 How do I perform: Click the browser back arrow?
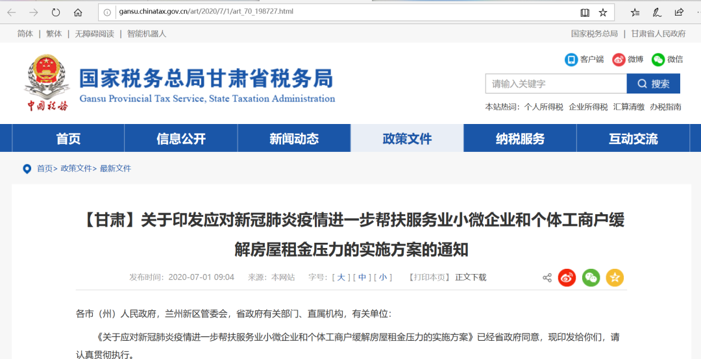coord(12,12)
